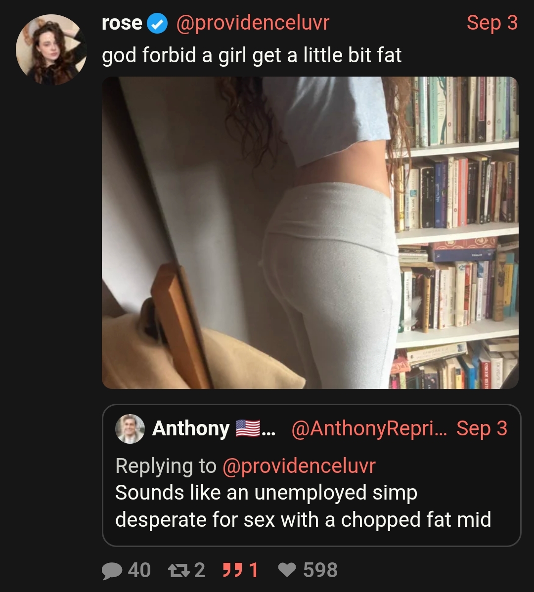The height and width of the screenshot is (592, 534).
Task: Click the red quote marks icon
Action: pos(232,570)
